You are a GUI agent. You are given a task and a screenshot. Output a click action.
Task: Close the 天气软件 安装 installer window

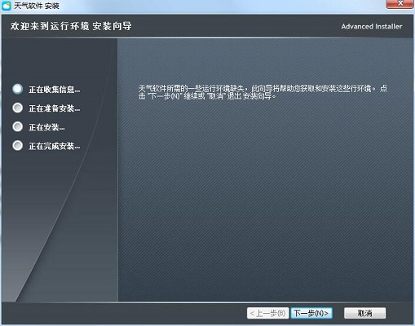[400, 4]
